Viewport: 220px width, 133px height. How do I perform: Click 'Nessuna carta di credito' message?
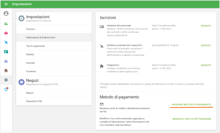click(x=125, y=110)
